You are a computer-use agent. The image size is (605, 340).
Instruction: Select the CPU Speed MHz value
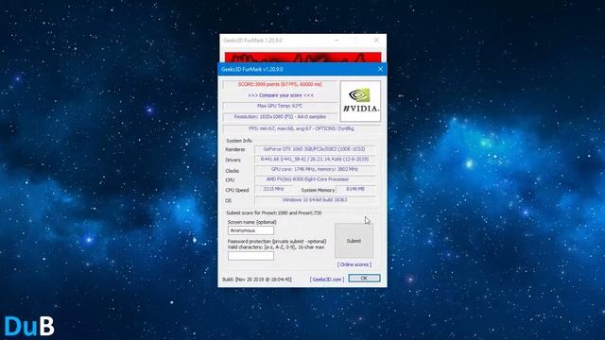273,189
